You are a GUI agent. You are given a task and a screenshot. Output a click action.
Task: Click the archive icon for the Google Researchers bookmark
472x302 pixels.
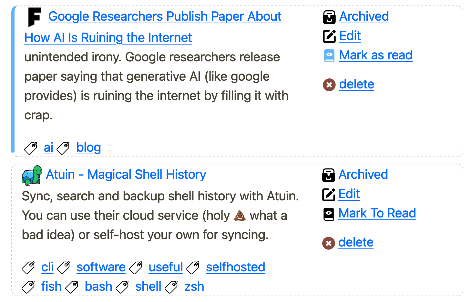tap(329, 17)
